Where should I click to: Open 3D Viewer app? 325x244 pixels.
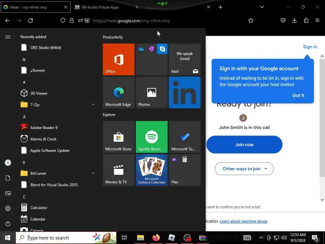(x=57, y=93)
